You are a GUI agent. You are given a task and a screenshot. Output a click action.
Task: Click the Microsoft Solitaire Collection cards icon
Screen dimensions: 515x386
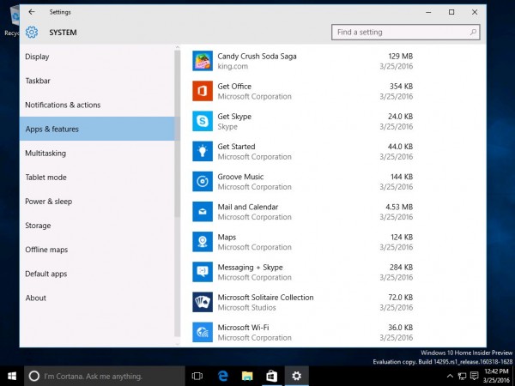(203, 302)
